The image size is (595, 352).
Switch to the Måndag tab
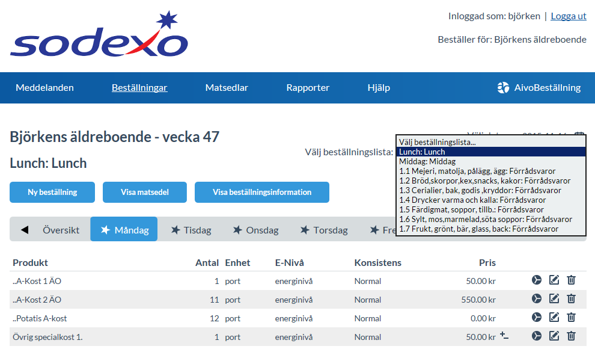pyautogui.click(x=124, y=229)
